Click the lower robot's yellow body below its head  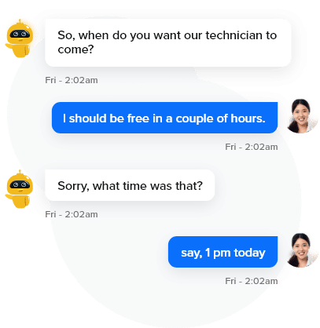[x=20, y=201]
